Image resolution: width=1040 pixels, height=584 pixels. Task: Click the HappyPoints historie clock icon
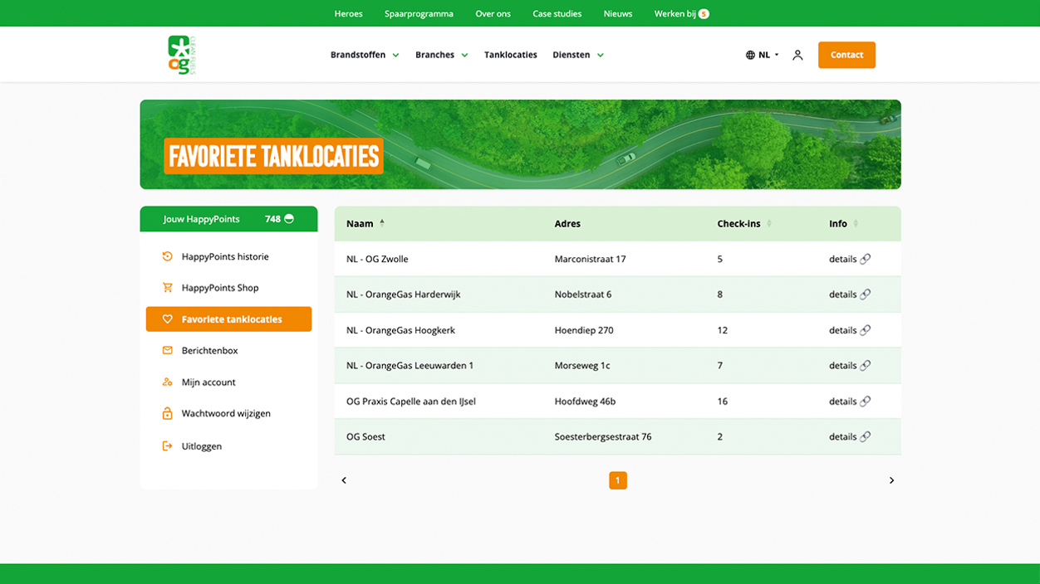167,256
